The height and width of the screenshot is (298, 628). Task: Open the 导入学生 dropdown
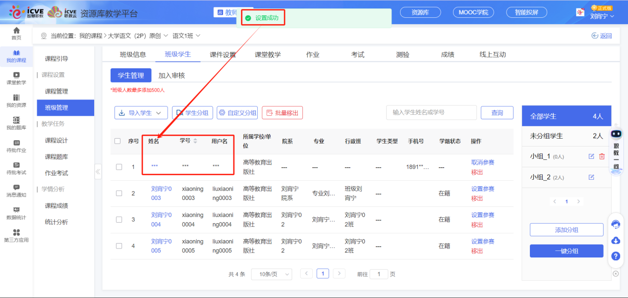141,112
